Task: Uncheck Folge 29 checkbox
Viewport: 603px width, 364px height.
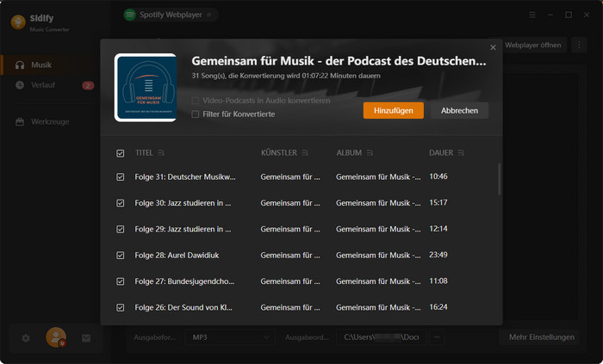Action: (x=121, y=229)
